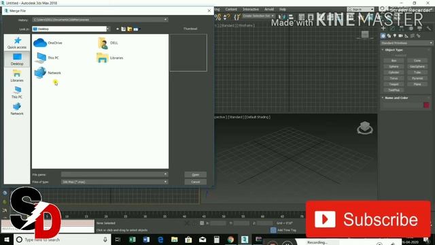Select the Libraries item in file list

[x=110, y=58]
